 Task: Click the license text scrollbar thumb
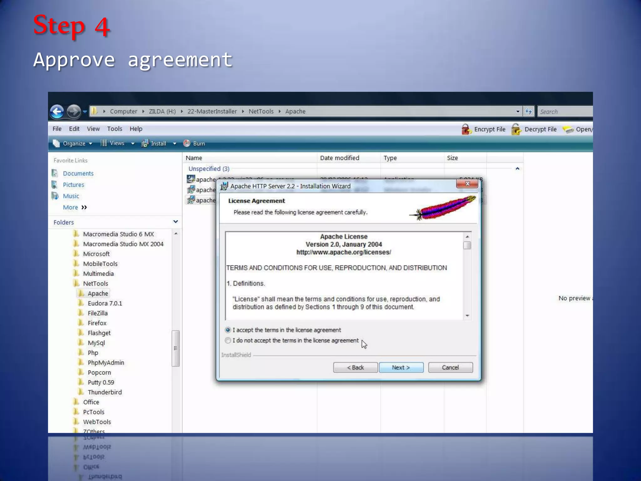click(467, 245)
